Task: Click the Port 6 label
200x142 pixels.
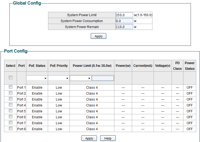Action: tap(21, 117)
